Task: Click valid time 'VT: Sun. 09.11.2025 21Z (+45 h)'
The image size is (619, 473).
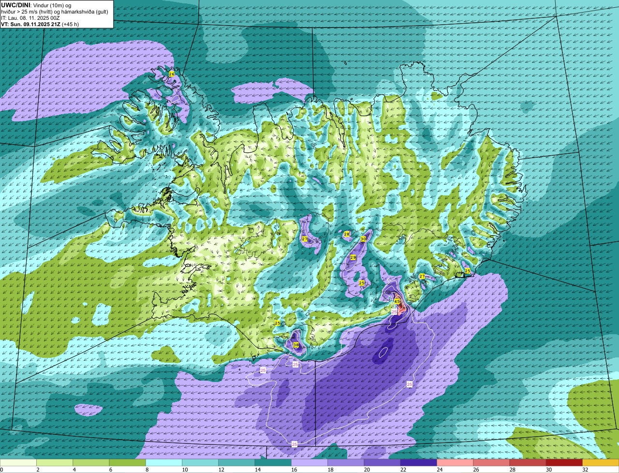Action: (40, 24)
